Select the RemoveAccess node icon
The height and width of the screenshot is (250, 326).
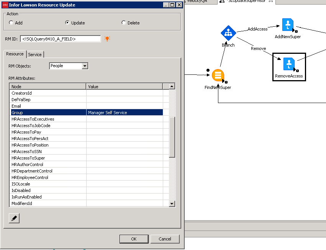point(289,64)
